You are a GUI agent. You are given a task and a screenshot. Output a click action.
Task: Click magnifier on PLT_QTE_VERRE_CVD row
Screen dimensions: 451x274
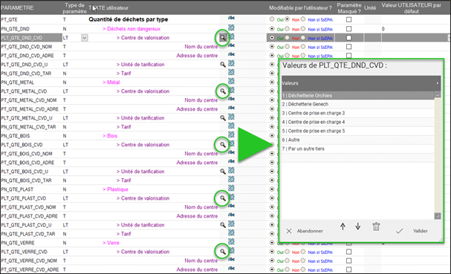223,252
